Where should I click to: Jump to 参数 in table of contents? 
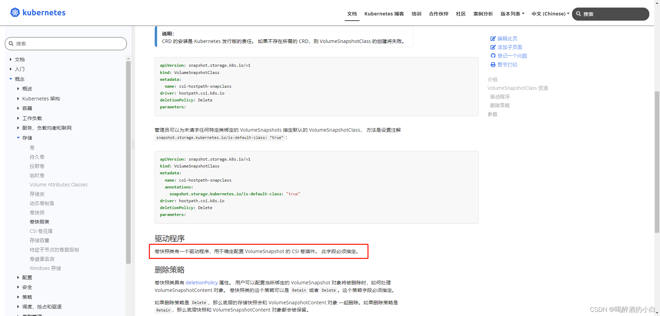(x=492, y=114)
